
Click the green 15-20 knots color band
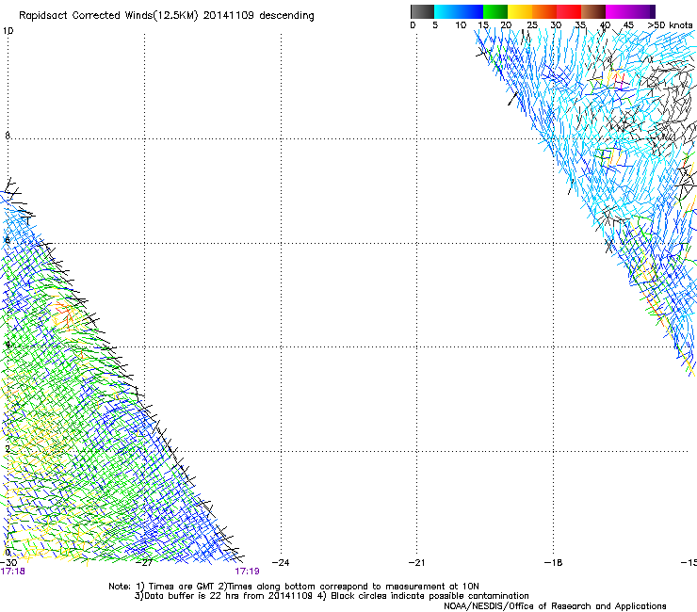[495, 11]
